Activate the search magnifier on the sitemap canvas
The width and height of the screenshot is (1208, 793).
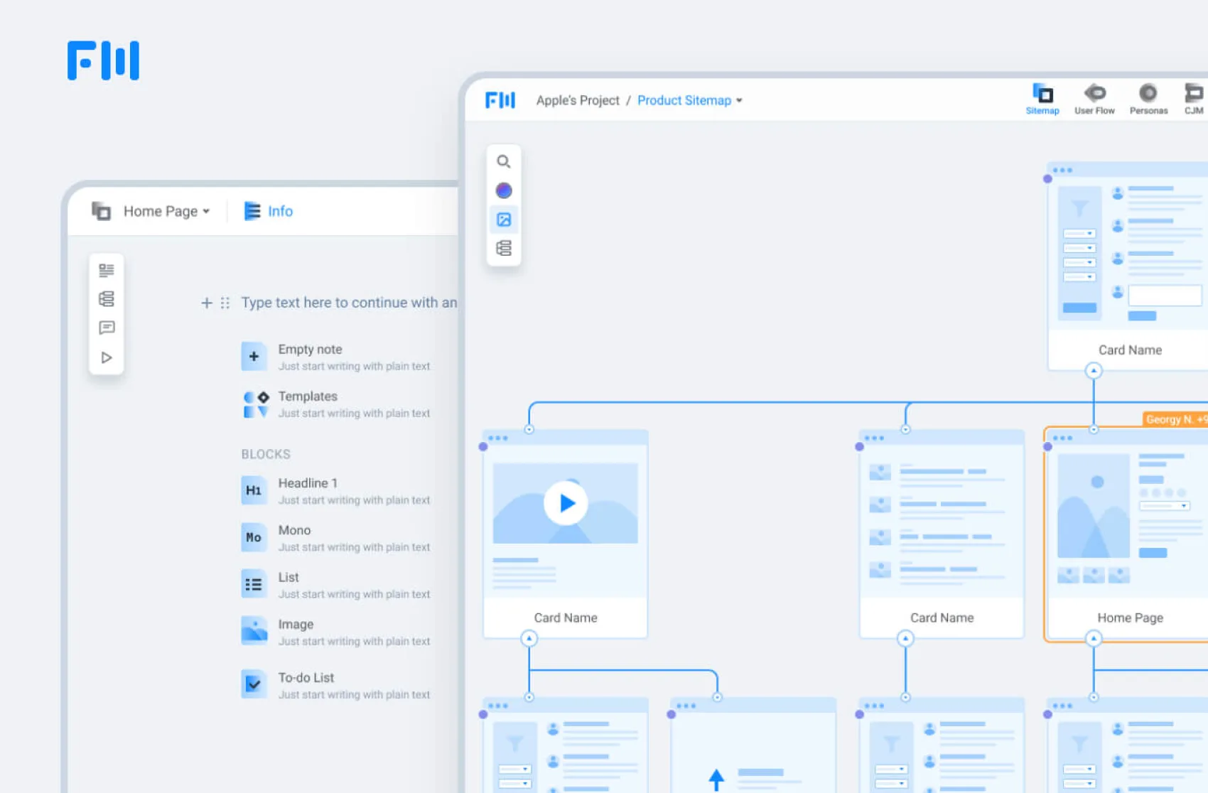pyautogui.click(x=505, y=161)
